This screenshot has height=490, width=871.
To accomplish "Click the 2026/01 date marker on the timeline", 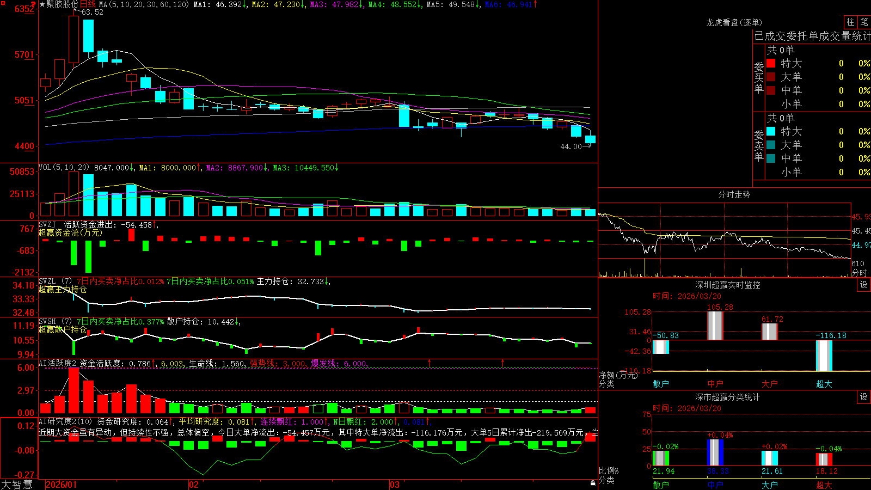I will coord(62,485).
